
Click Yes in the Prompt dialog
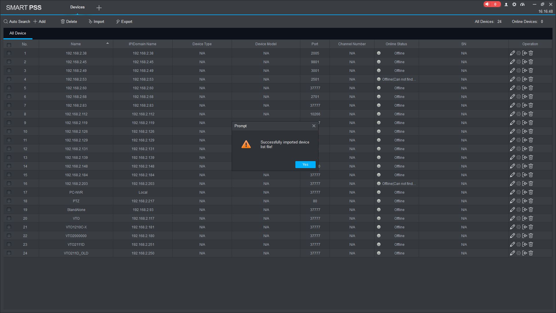click(305, 165)
